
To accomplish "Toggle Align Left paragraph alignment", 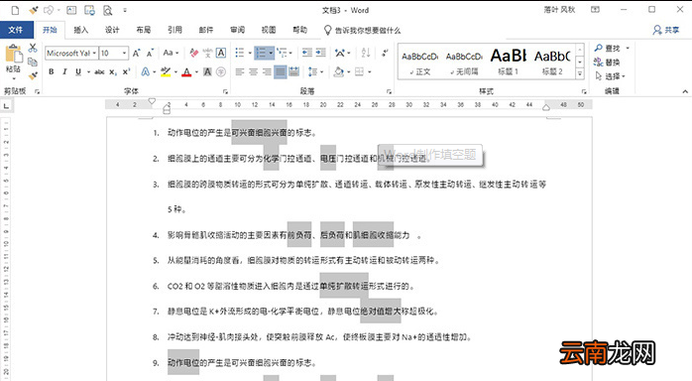I will pos(240,72).
